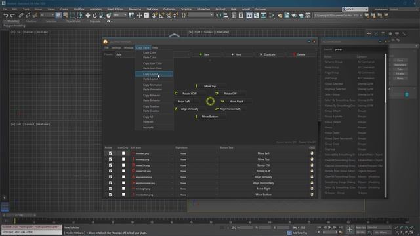Check IconOnly checkbox for Move Right row
The height and width of the screenshot is (236, 420).
[x=123, y=189]
